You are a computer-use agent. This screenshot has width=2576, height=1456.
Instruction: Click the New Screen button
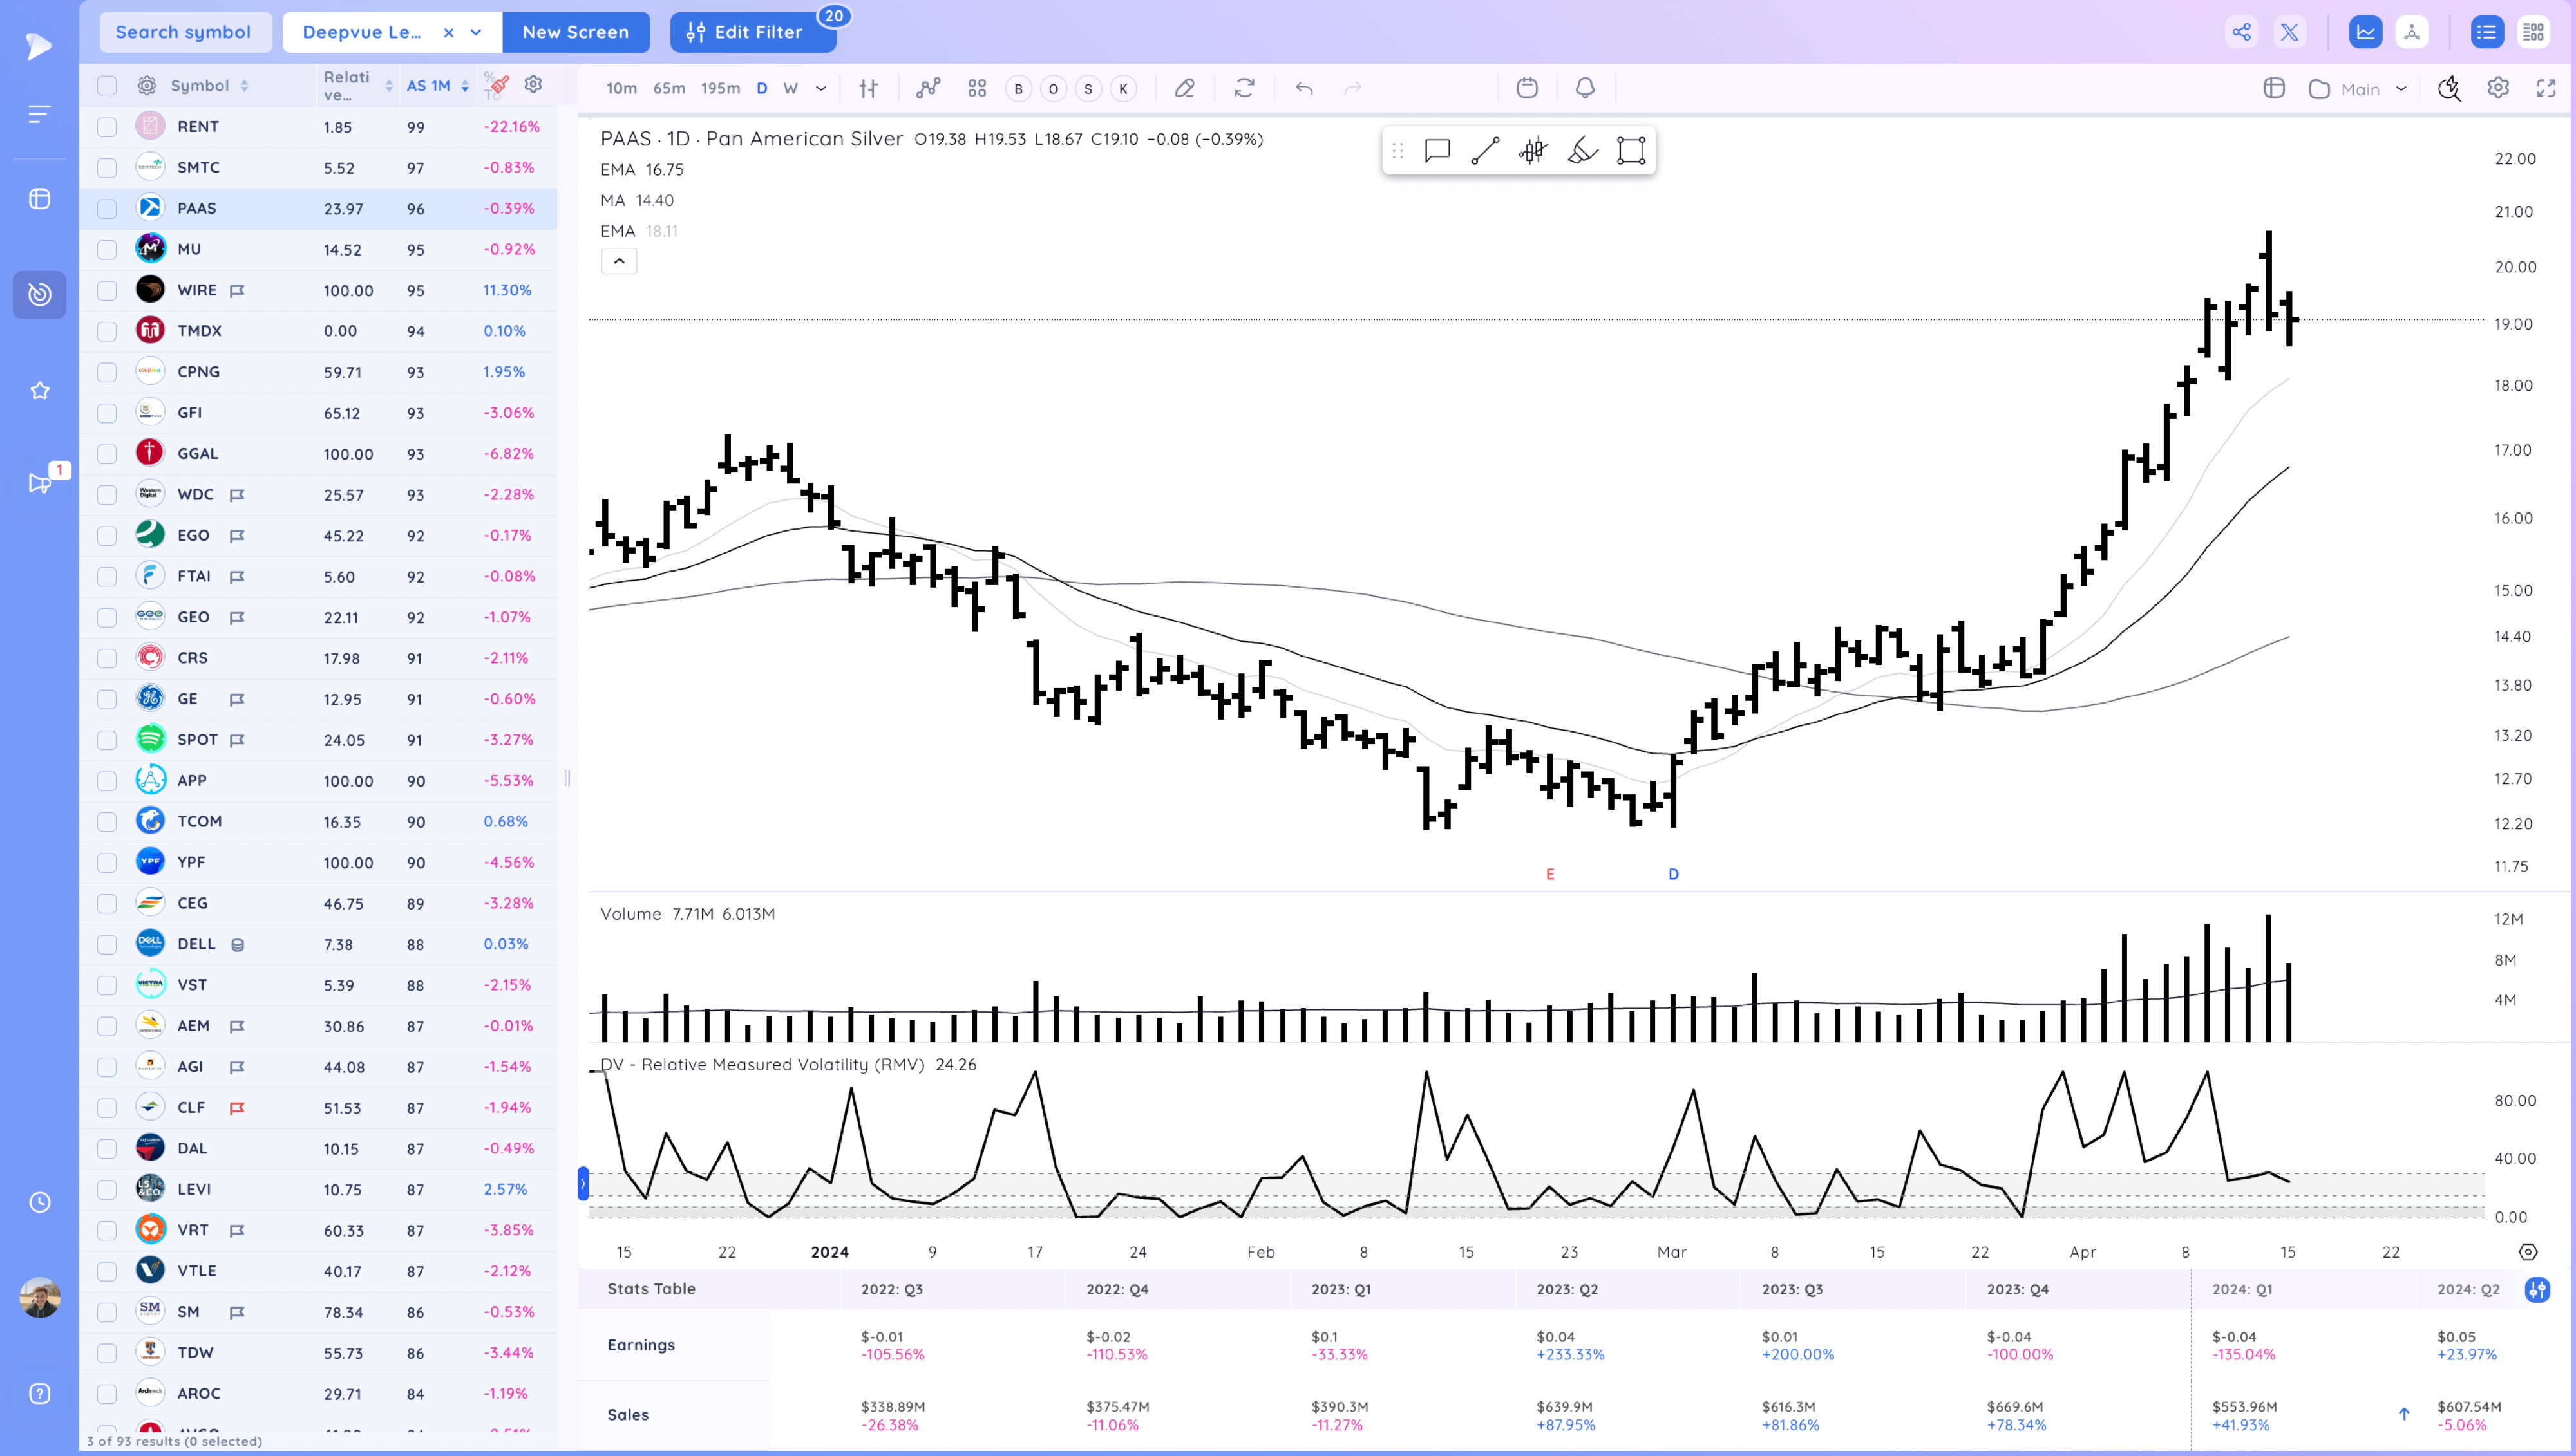(575, 32)
